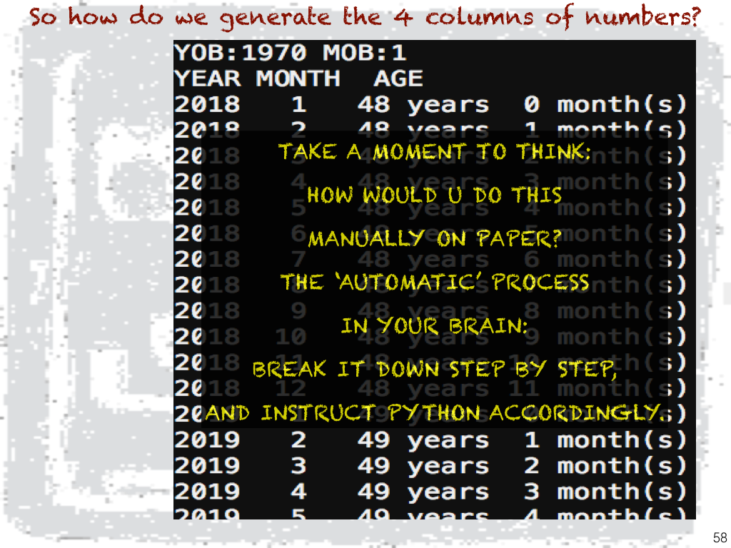731x548 pixels.
Task: Select the 'IN YOUR BRAIN:' text
Action: 434,326
